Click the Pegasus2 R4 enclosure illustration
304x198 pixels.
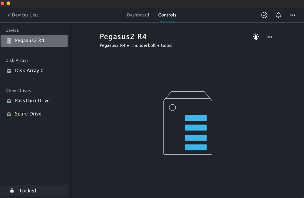tap(187, 123)
